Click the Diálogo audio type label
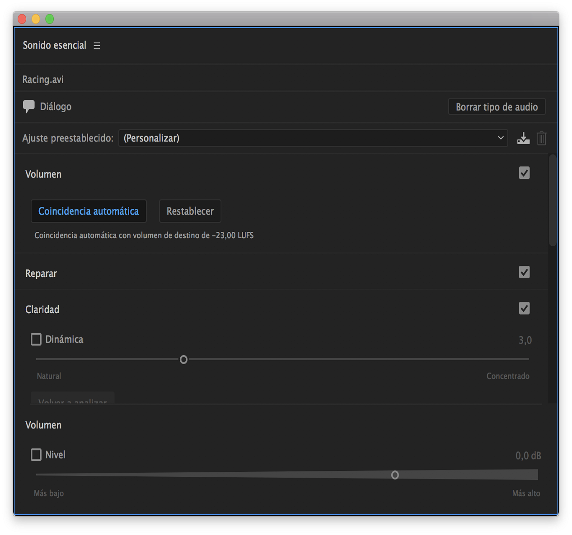The width and height of the screenshot is (572, 535). coord(56,107)
